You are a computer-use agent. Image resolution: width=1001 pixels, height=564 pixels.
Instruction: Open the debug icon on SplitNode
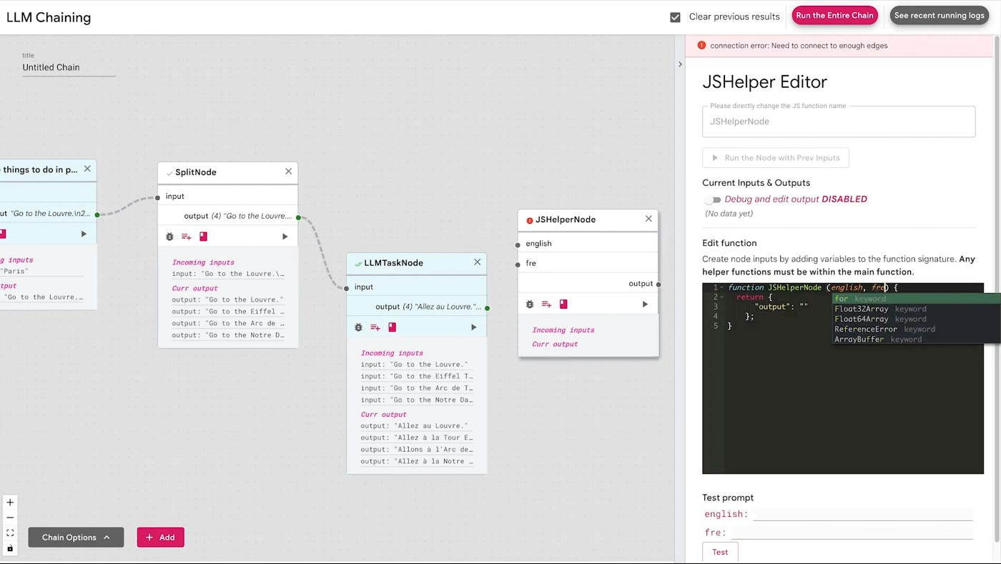click(x=169, y=236)
